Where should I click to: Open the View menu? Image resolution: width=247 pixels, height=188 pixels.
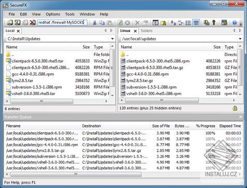(36, 14)
